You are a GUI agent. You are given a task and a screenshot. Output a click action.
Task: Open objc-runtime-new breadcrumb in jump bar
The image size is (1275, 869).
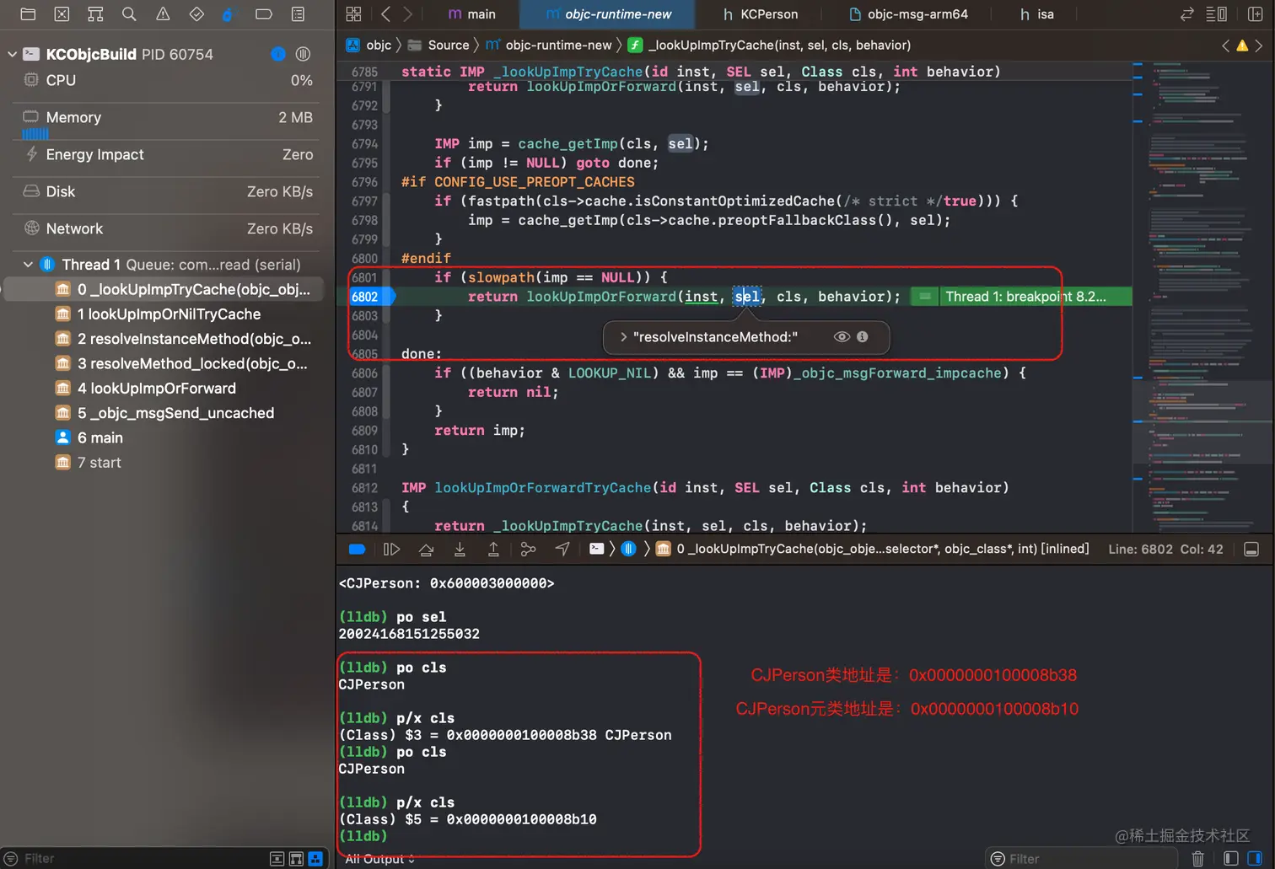[548, 45]
